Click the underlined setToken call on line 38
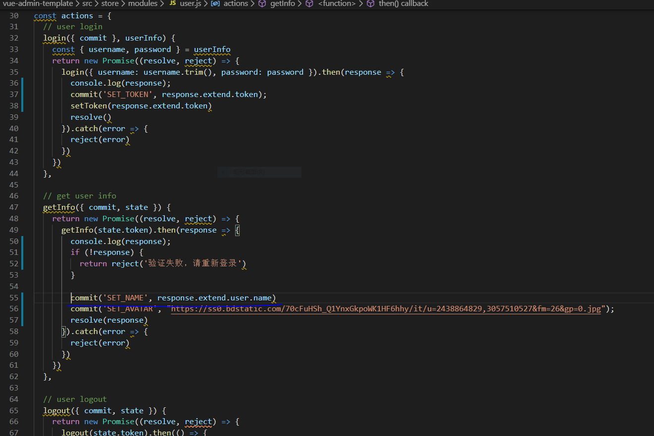The image size is (654, 436). coord(89,105)
